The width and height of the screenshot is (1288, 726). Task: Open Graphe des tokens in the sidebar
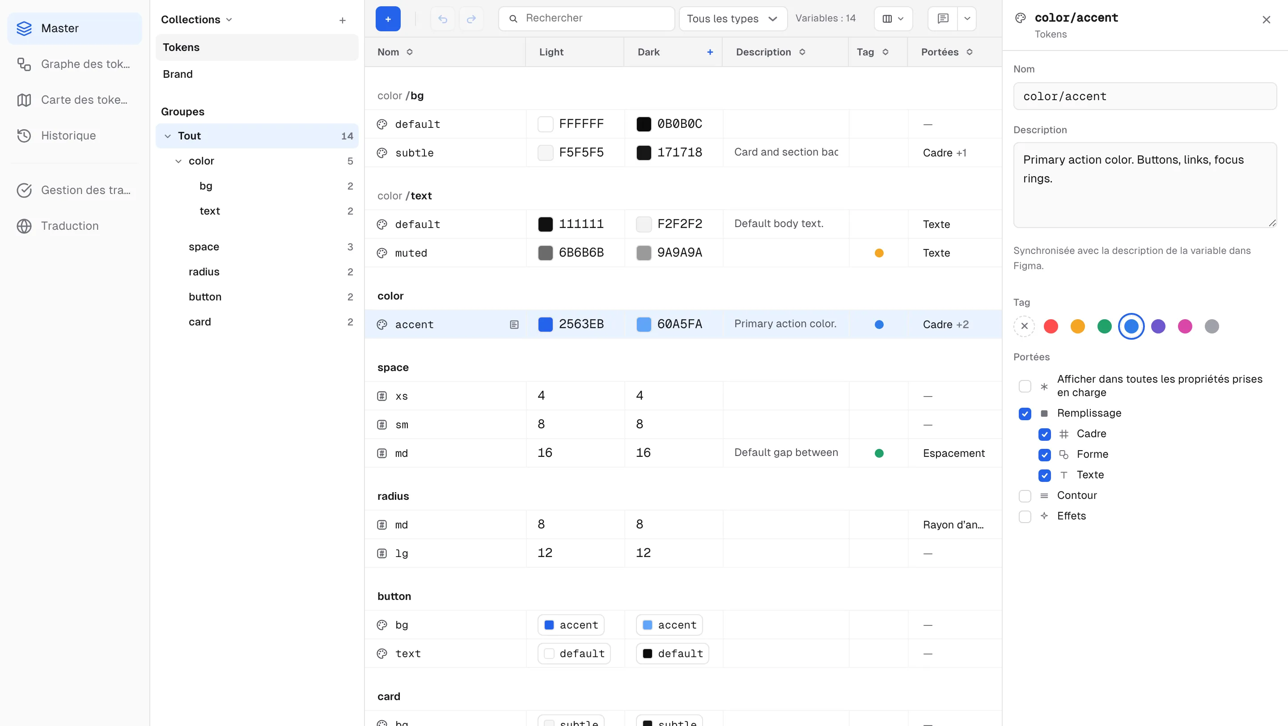[75, 64]
